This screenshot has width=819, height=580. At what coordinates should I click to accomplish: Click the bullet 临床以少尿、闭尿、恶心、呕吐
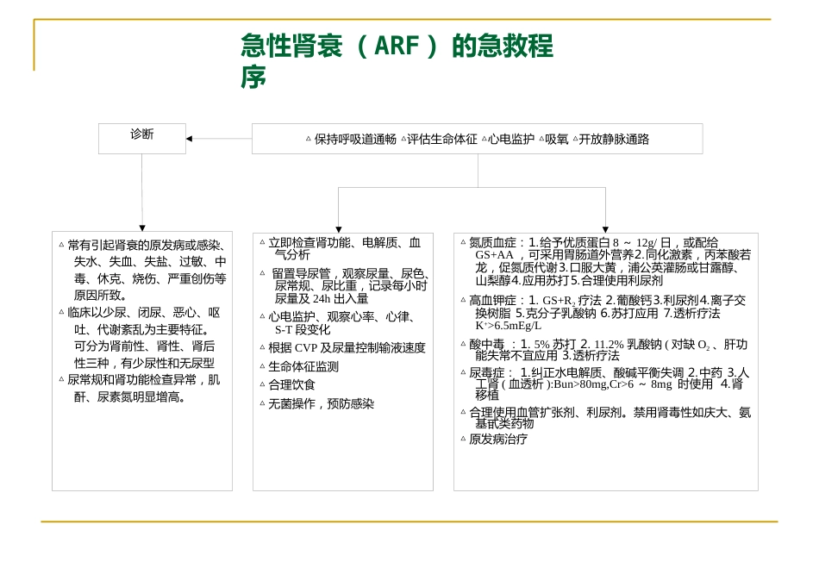pyautogui.click(x=144, y=313)
